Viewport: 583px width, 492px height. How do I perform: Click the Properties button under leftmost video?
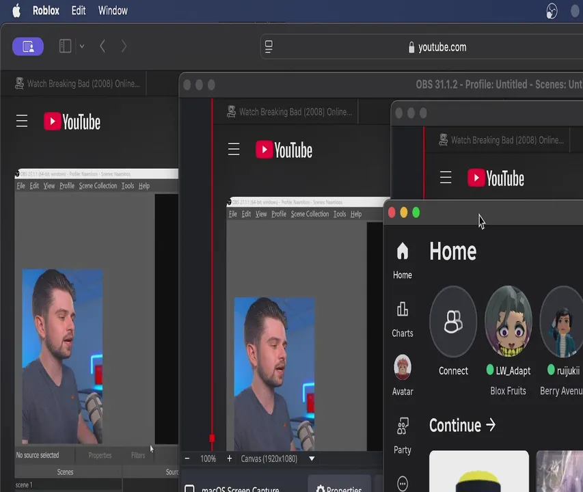(100, 455)
